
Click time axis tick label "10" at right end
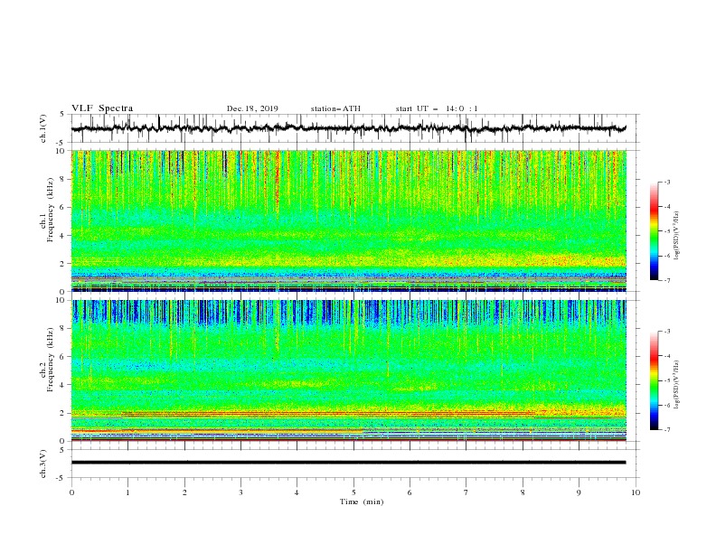point(636,492)
